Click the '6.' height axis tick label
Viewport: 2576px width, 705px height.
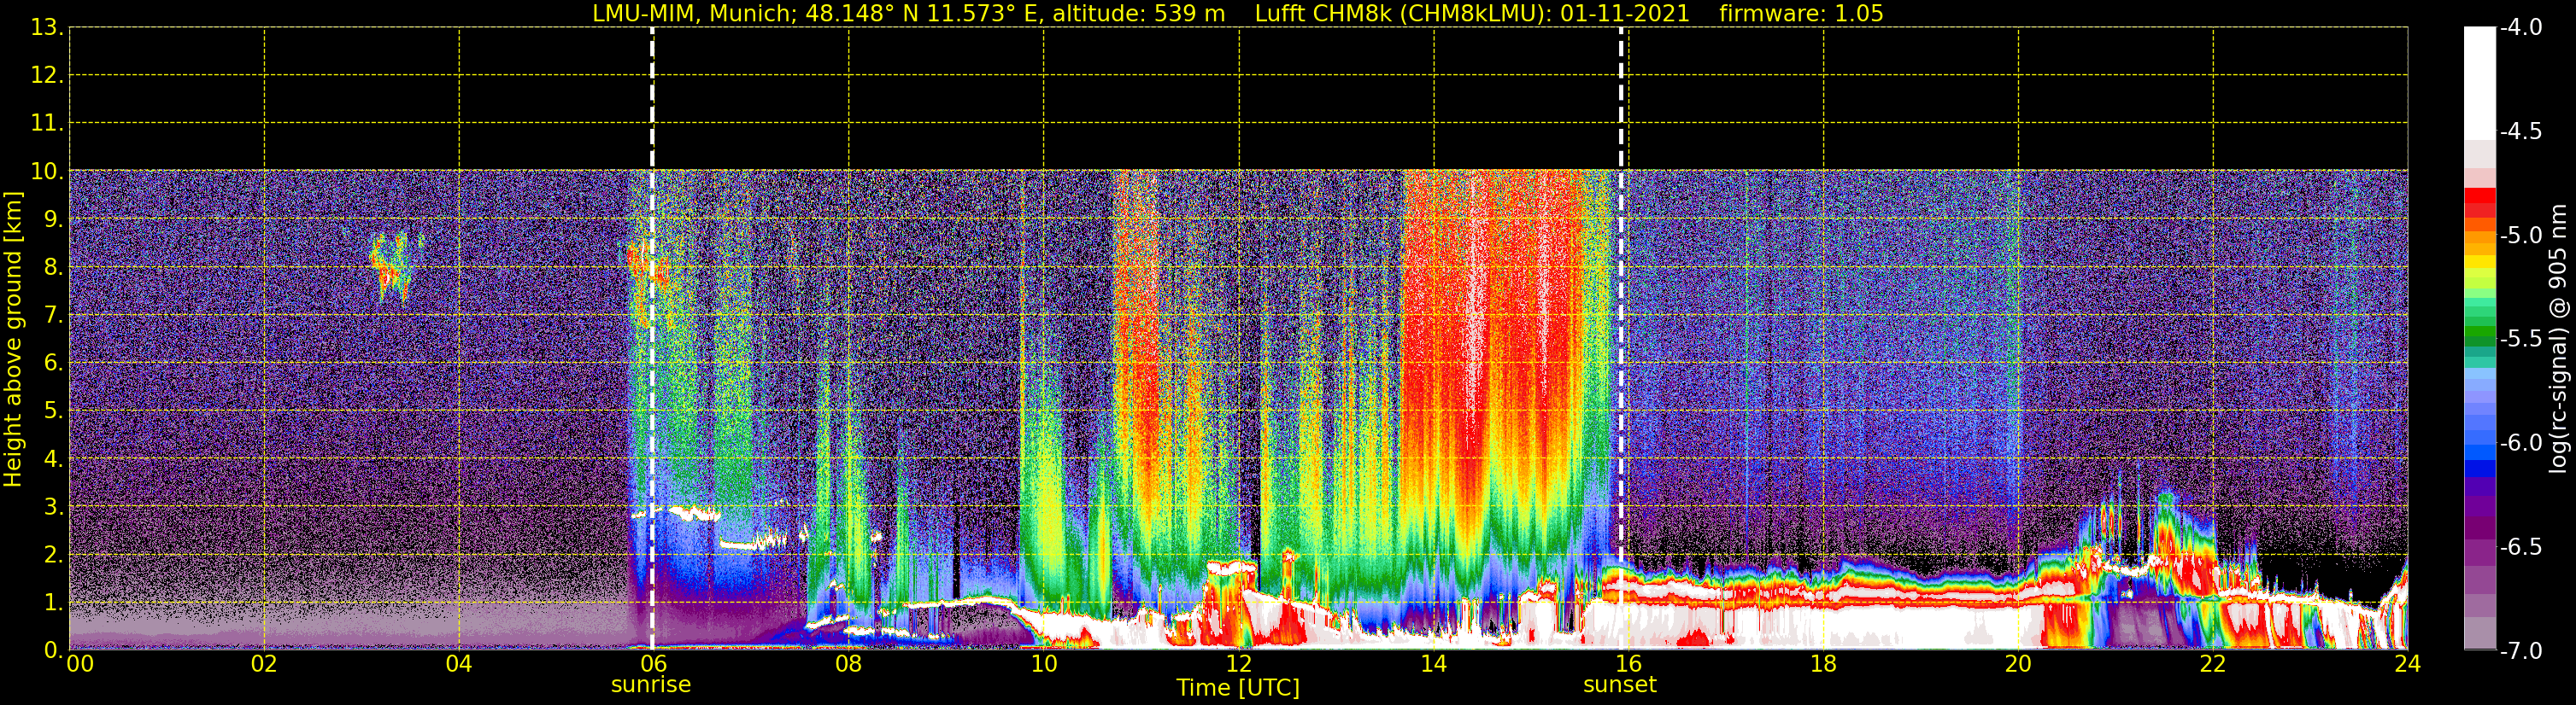point(53,363)
